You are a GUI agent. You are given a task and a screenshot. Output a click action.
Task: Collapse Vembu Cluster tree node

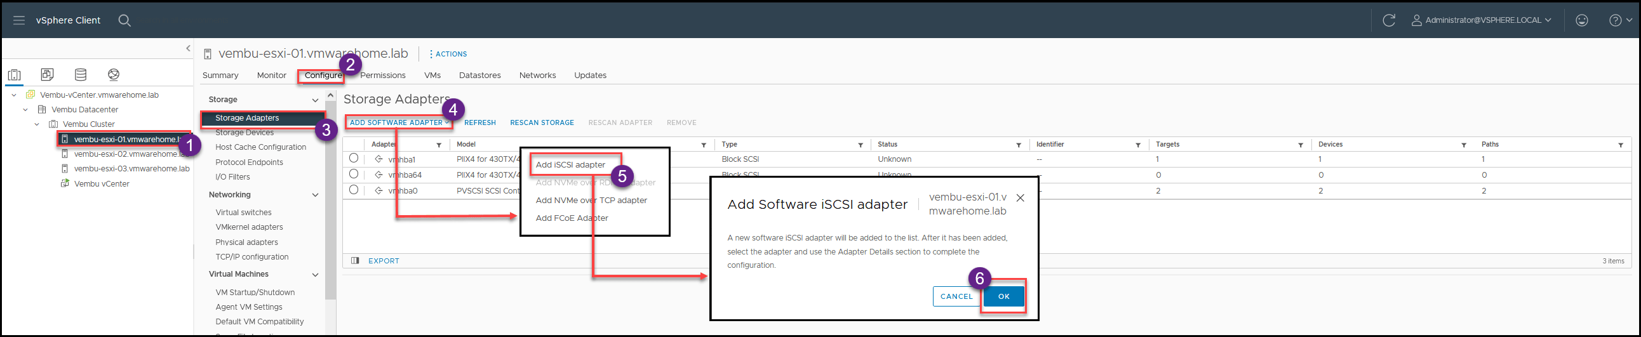click(37, 124)
